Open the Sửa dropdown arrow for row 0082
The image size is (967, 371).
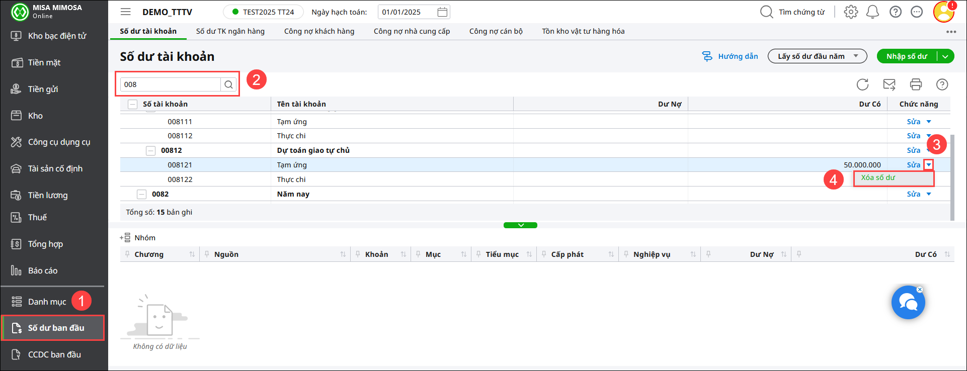point(929,194)
